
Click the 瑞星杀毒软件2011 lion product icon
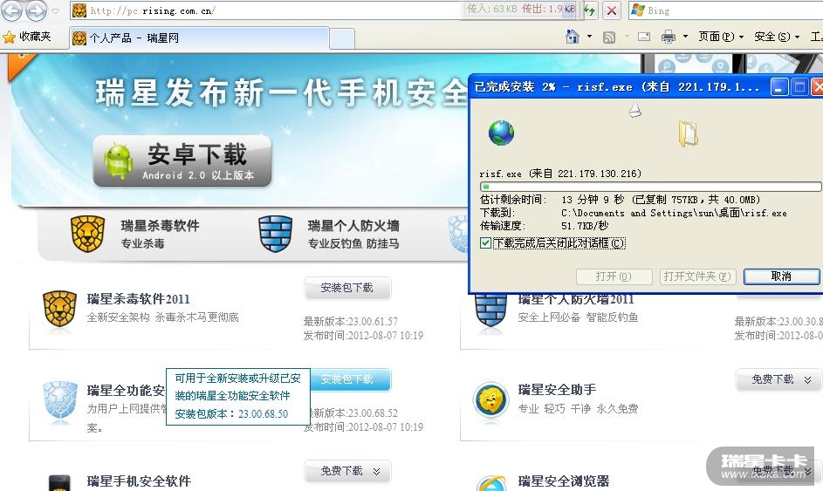tap(60, 310)
